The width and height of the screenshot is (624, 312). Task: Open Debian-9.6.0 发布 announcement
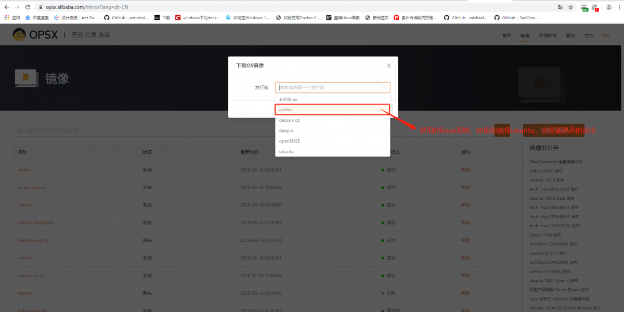pos(546,171)
